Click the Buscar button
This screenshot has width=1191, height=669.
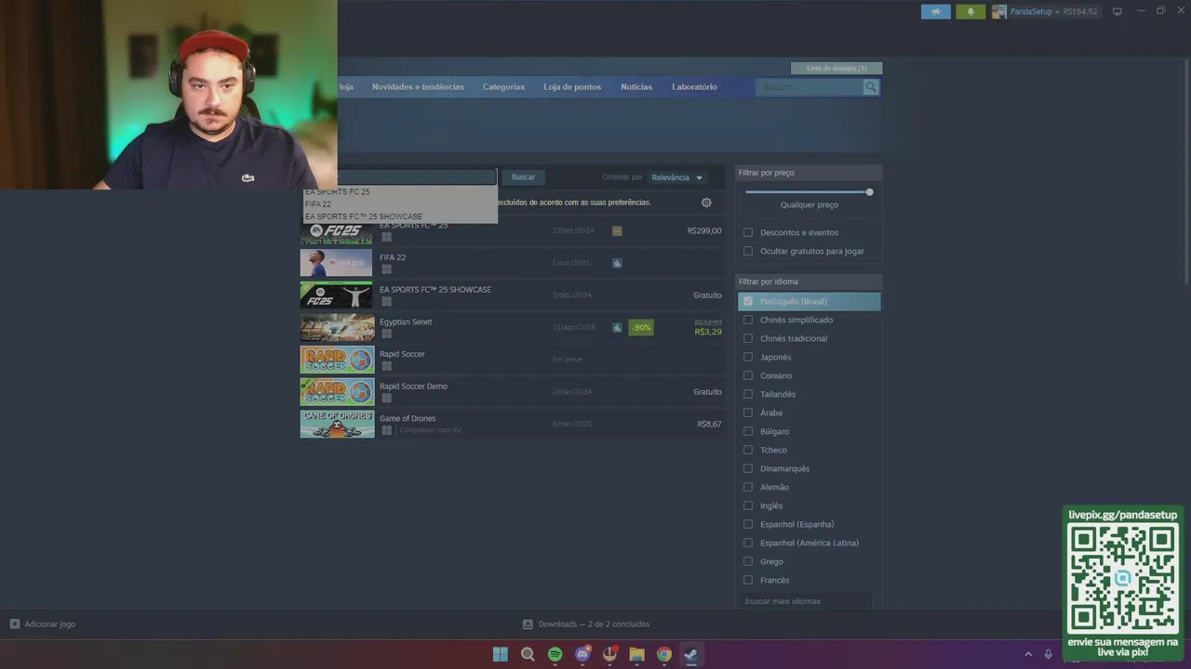click(x=523, y=177)
